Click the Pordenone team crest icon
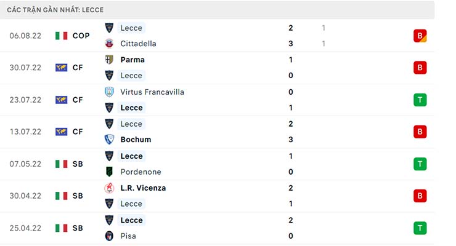Image resolution: width=456 pixels, height=246 pixels. (x=109, y=172)
